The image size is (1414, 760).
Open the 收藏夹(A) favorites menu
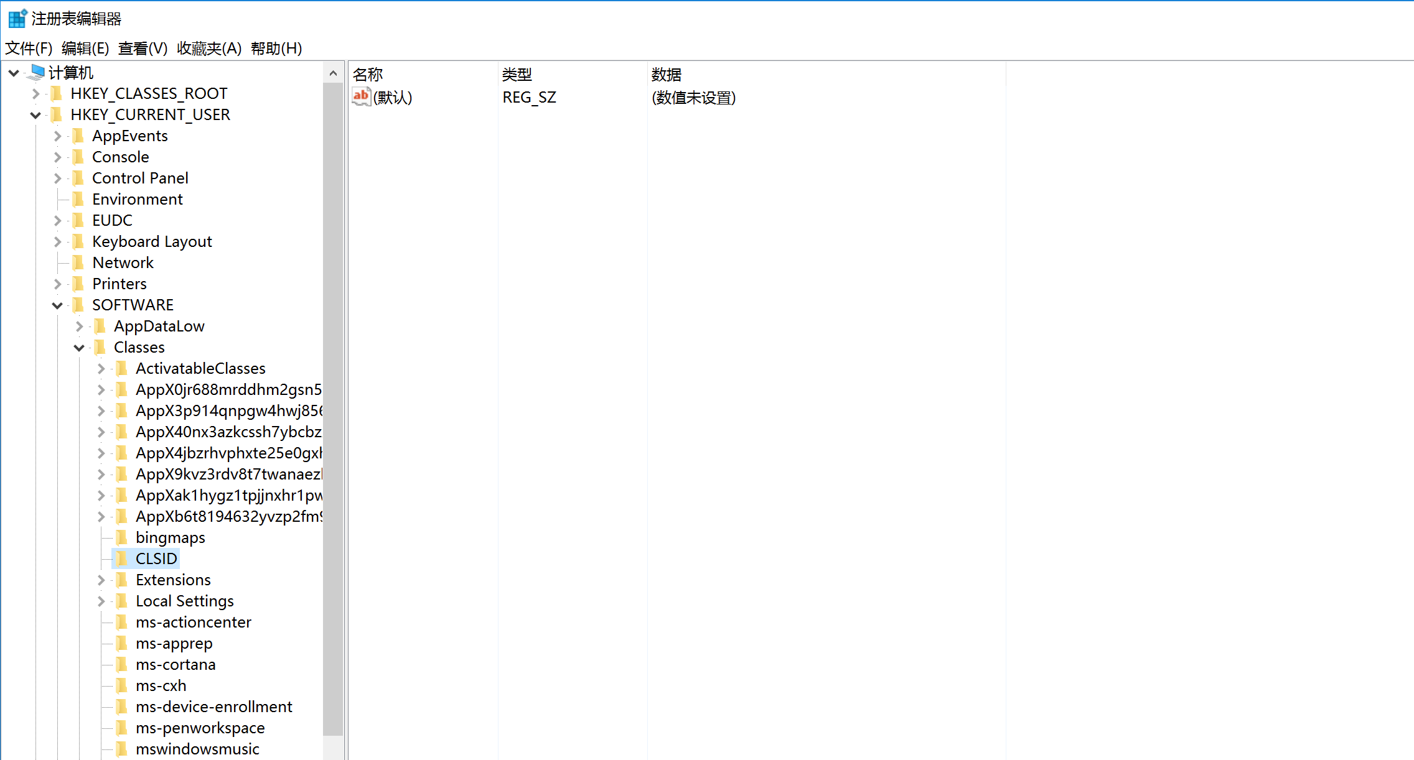point(208,49)
